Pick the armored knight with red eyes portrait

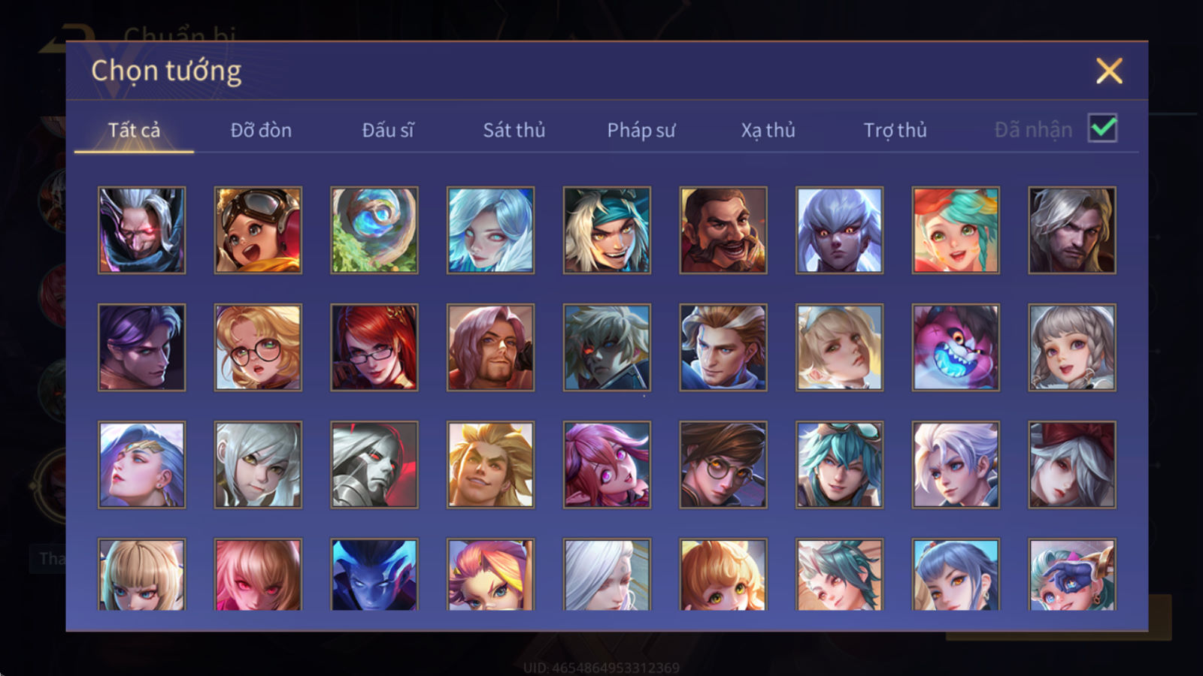coord(374,464)
